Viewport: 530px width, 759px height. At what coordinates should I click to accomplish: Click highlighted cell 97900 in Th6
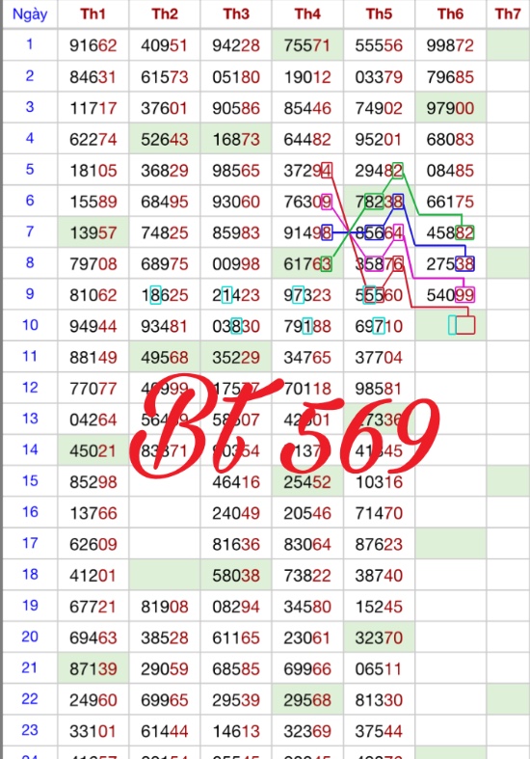tap(450, 108)
